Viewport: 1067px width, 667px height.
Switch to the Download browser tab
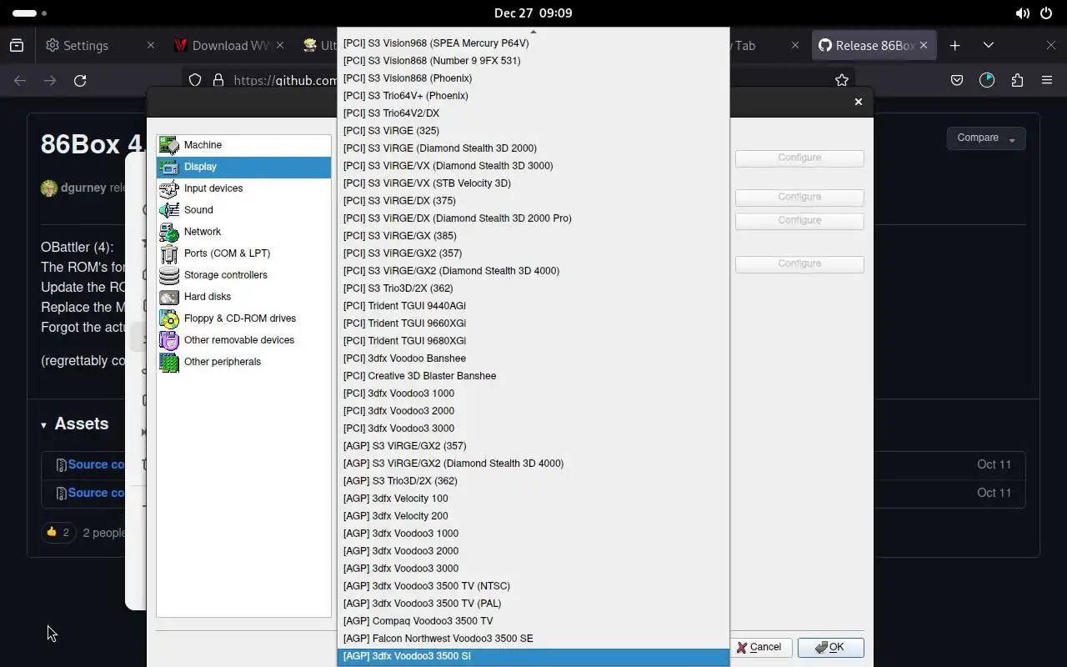(x=228, y=45)
